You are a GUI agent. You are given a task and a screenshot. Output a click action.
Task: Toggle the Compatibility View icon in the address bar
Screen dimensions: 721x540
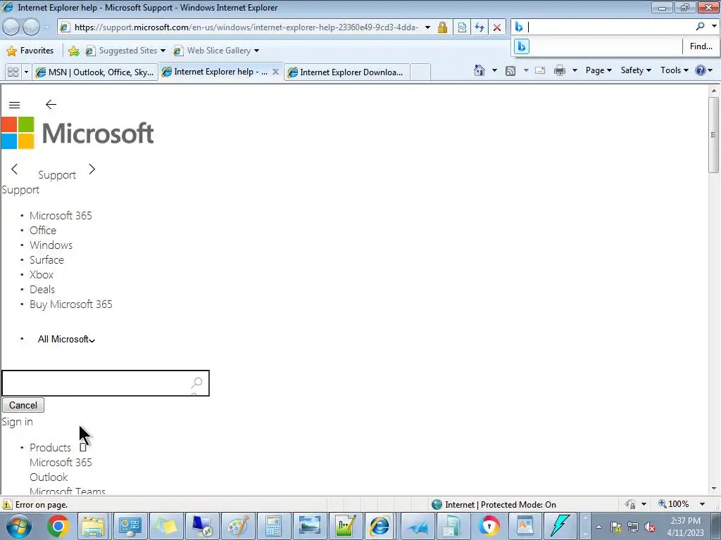(x=462, y=27)
